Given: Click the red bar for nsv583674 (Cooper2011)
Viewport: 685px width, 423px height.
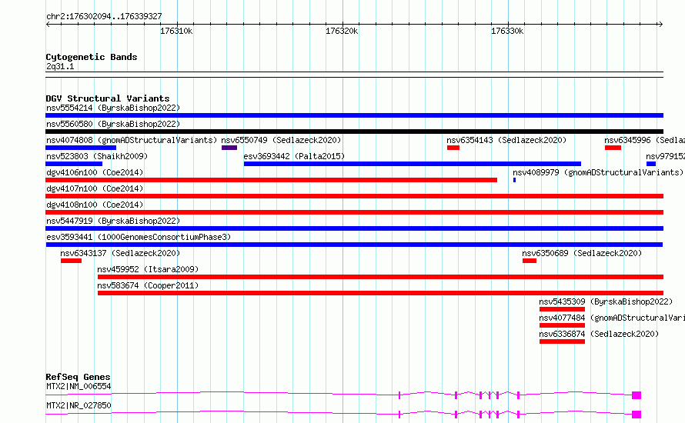Looking at the screenshot, I should (380, 293).
